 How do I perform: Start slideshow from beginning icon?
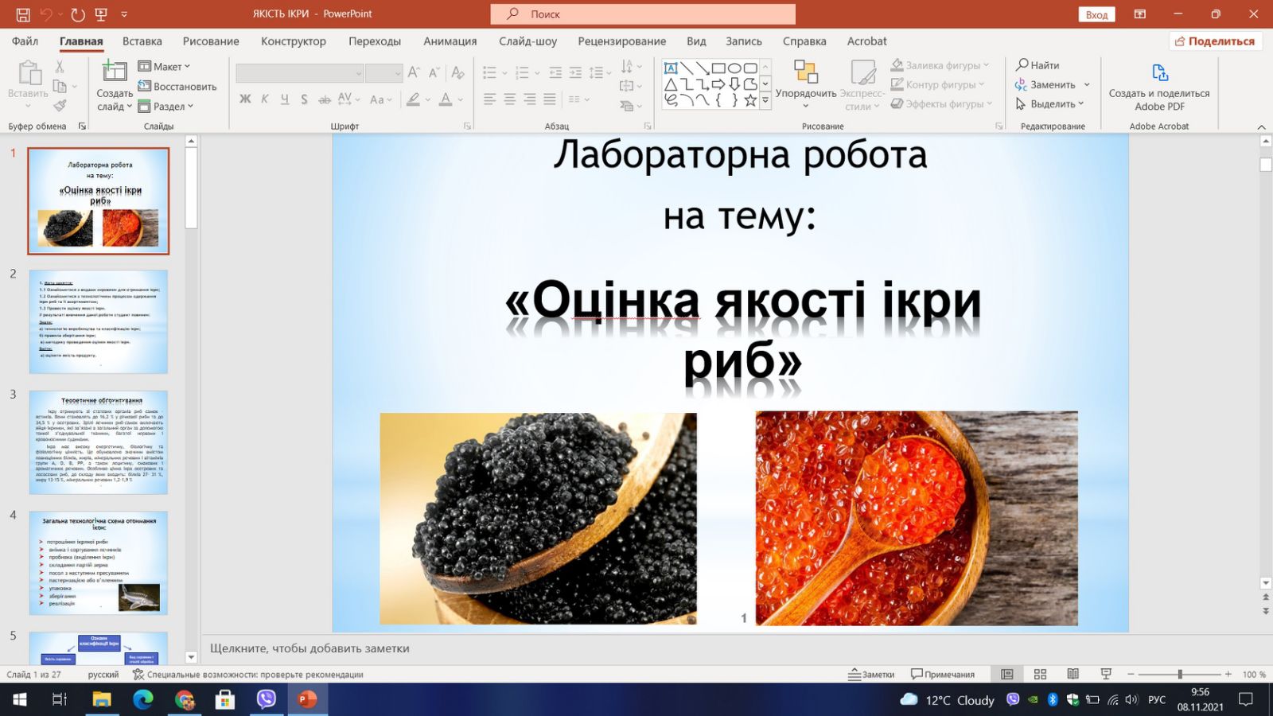pyautogui.click(x=100, y=14)
